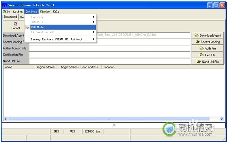The image size is (228, 143).
Task: Expand the DA Download All submenu
Action: 60,32
